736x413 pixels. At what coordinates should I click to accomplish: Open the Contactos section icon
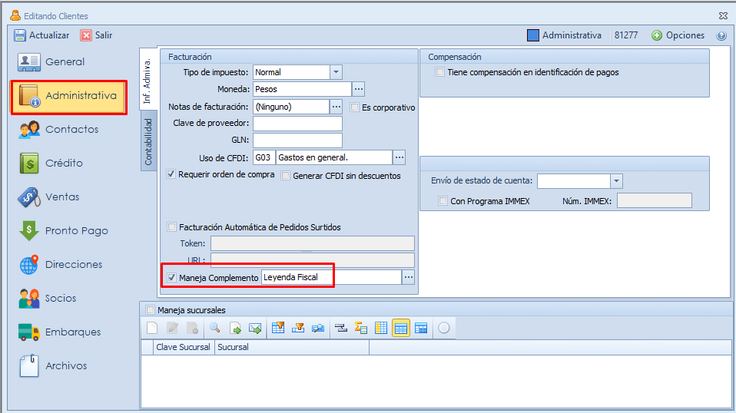point(29,130)
